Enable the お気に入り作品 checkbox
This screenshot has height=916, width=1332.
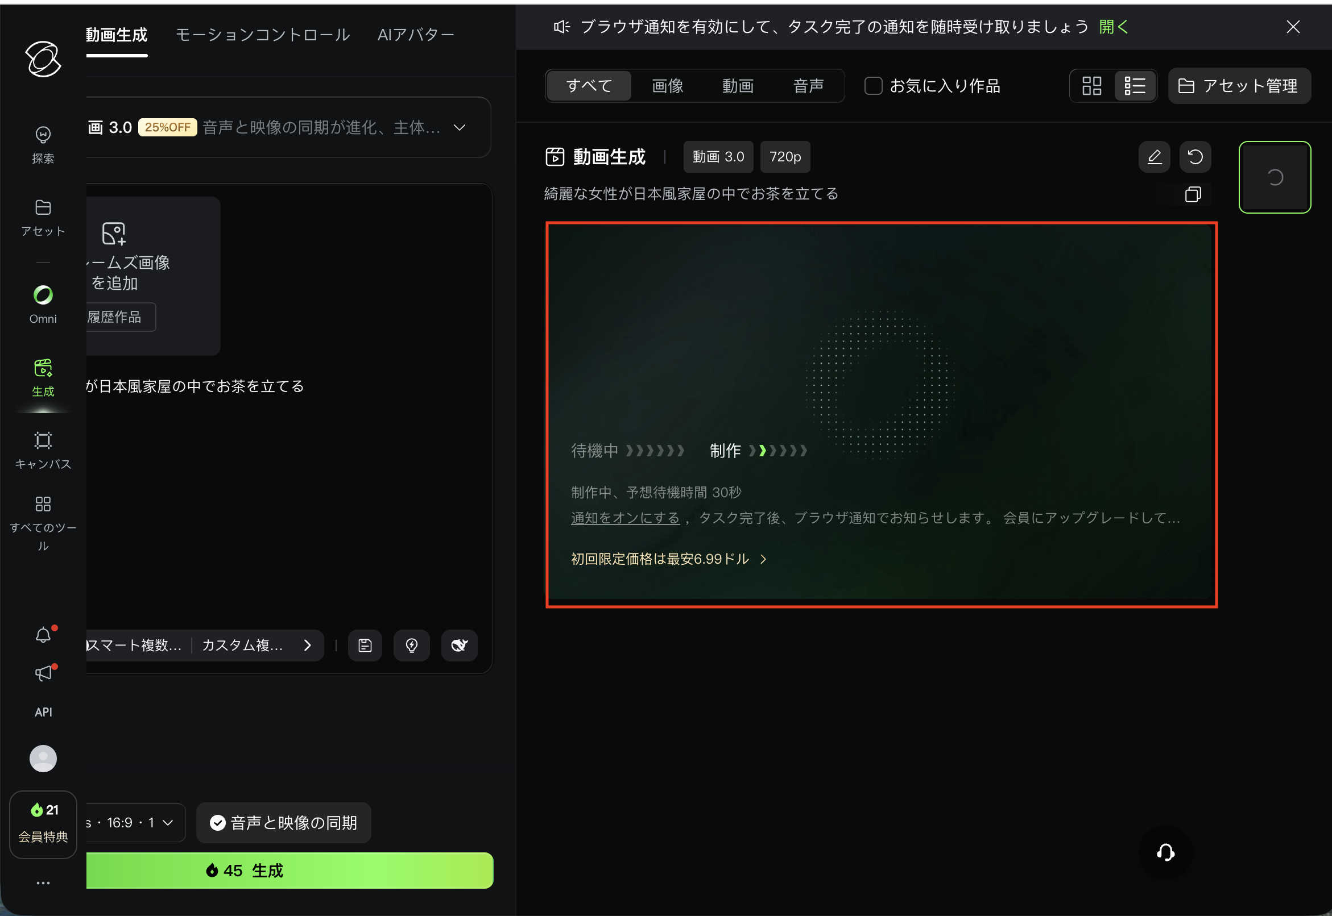[x=873, y=86]
